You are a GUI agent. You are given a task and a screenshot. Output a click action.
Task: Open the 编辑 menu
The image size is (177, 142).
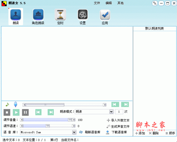point(109,3)
